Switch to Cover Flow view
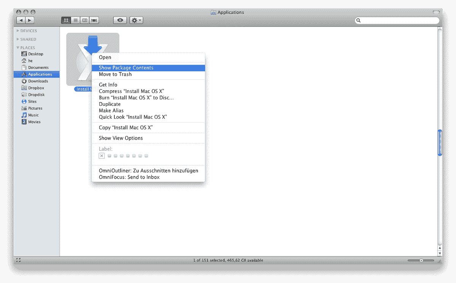 pyautogui.click(x=93, y=20)
